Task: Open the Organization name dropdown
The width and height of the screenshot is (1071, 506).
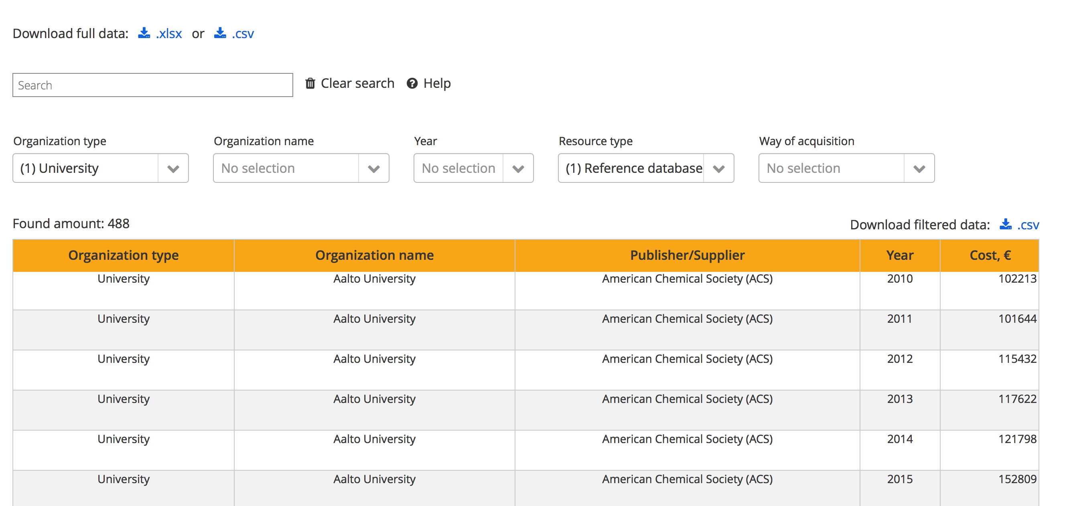Action: tap(373, 168)
